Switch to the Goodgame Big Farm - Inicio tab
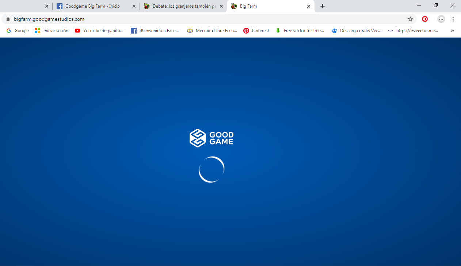461x266 pixels. [x=96, y=6]
